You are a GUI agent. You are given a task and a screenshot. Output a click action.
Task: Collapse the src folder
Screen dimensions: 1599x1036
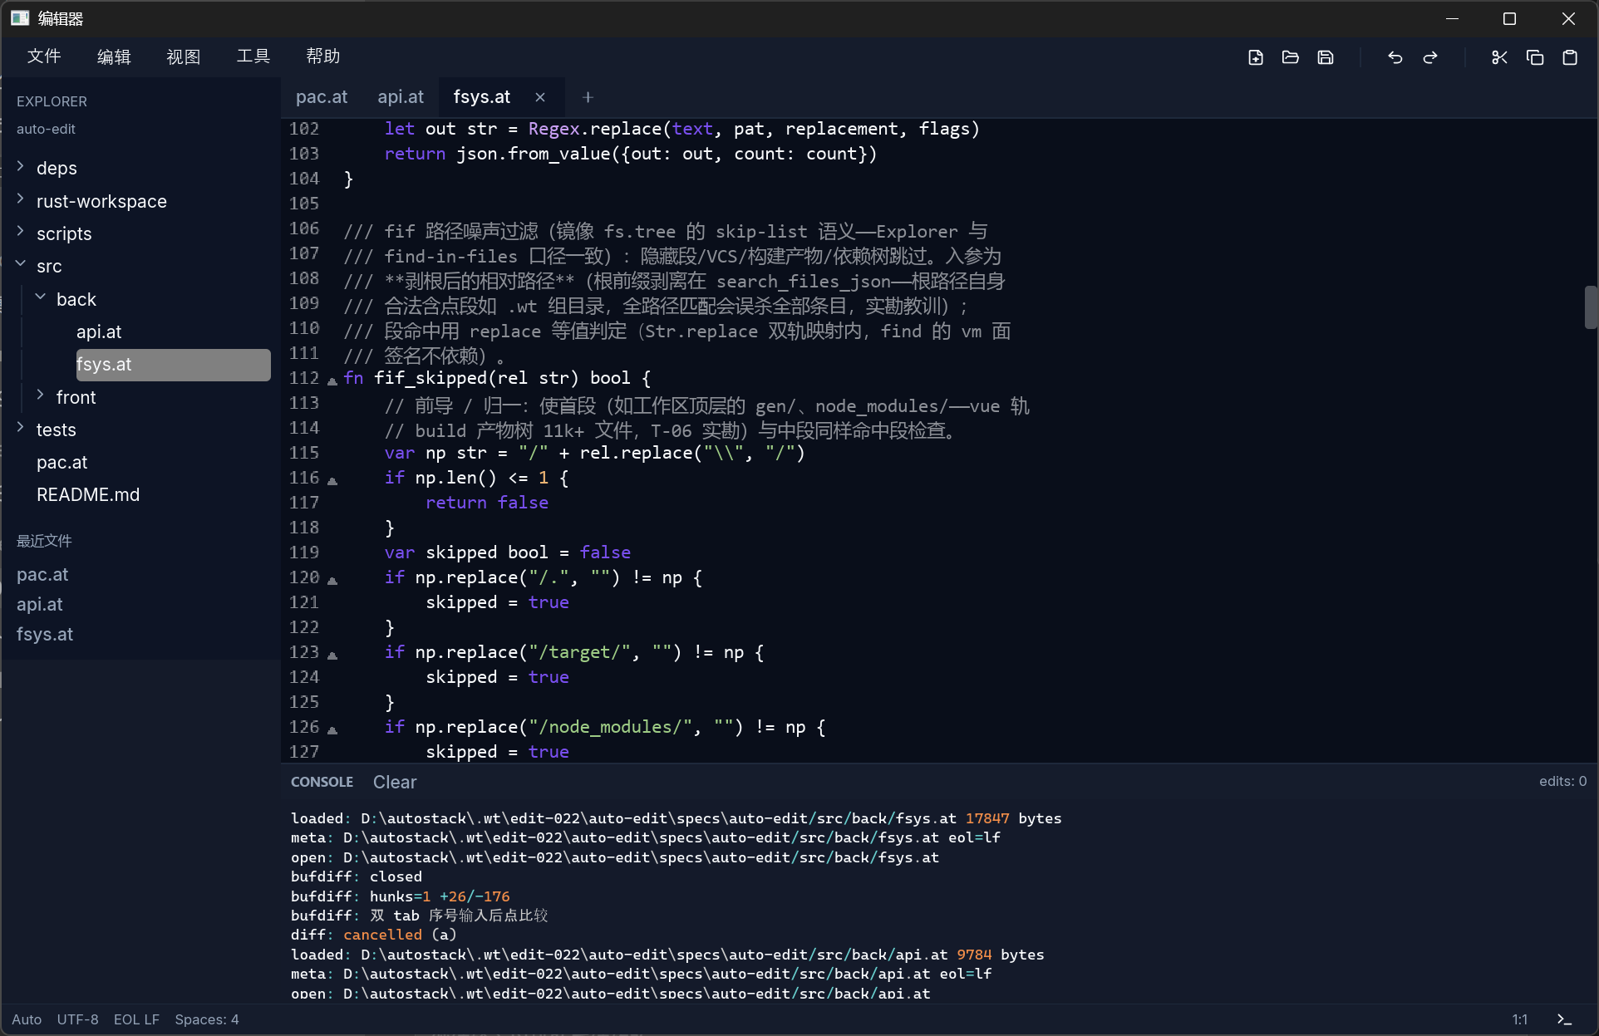21,264
